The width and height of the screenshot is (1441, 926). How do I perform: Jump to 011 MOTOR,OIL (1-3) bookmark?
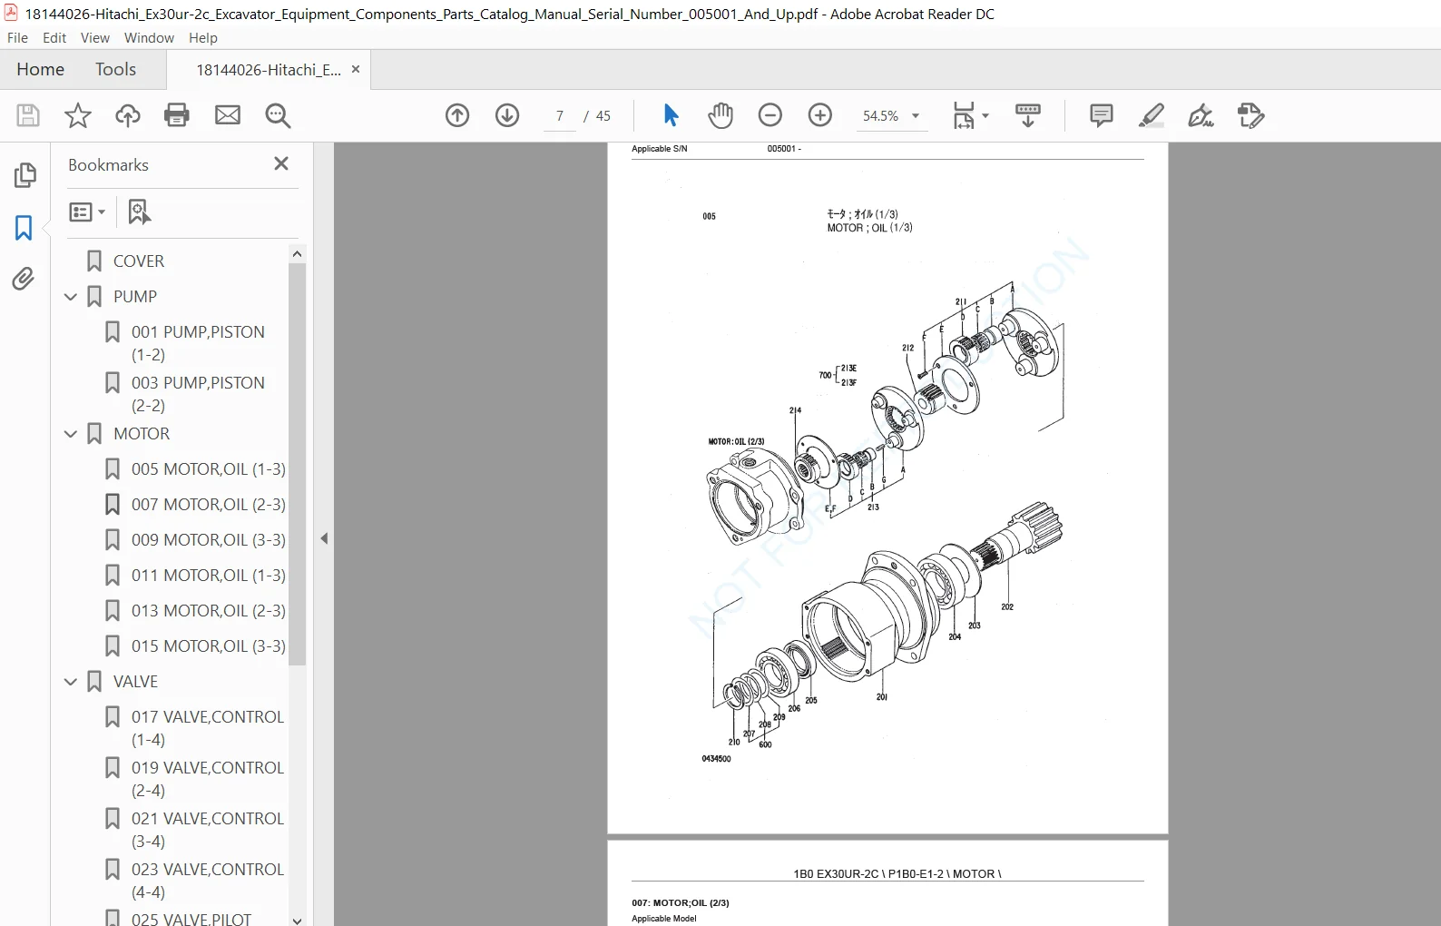[x=209, y=576]
